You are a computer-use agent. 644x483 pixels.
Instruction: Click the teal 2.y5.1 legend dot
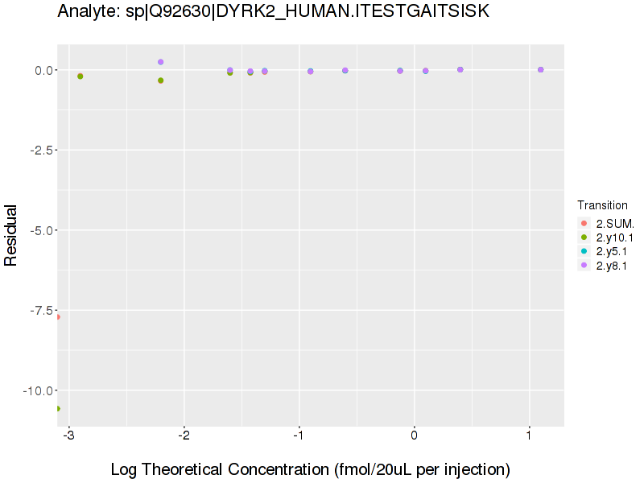(x=584, y=251)
